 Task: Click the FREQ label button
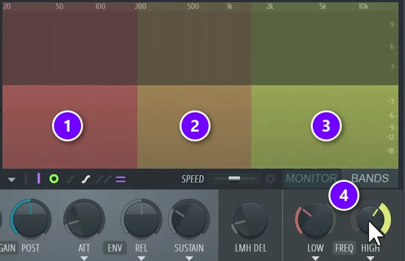344,248
